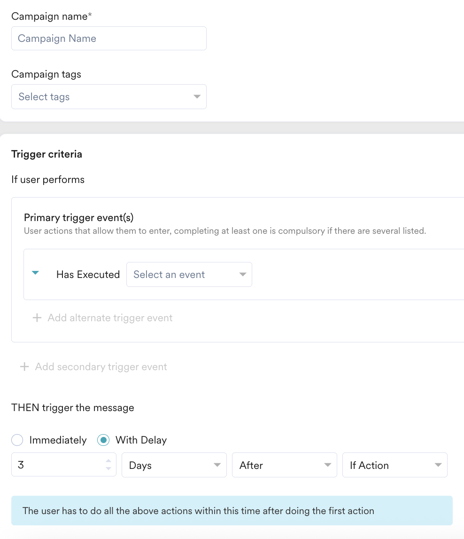Increase delay value with up stepper arrow

(x=108, y=461)
